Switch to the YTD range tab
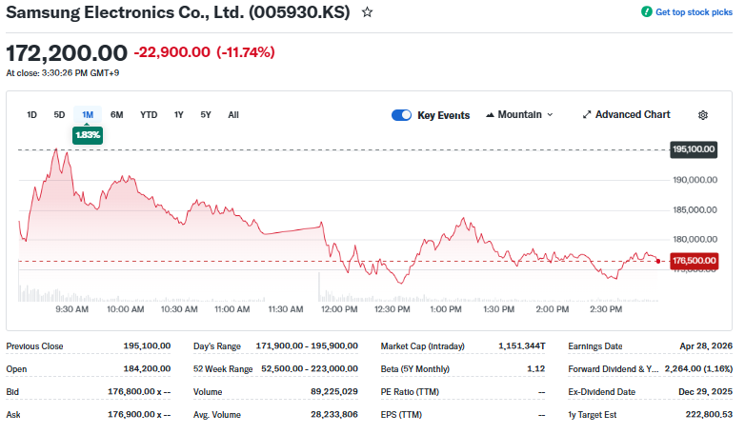 pos(149,115)
